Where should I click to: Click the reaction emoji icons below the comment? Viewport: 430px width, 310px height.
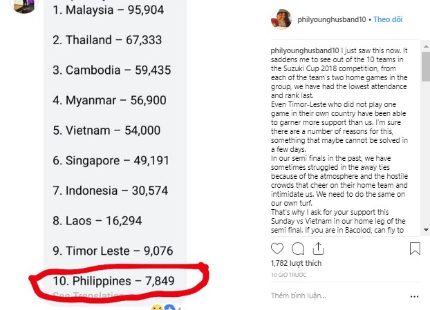click(x=163, y=307)
